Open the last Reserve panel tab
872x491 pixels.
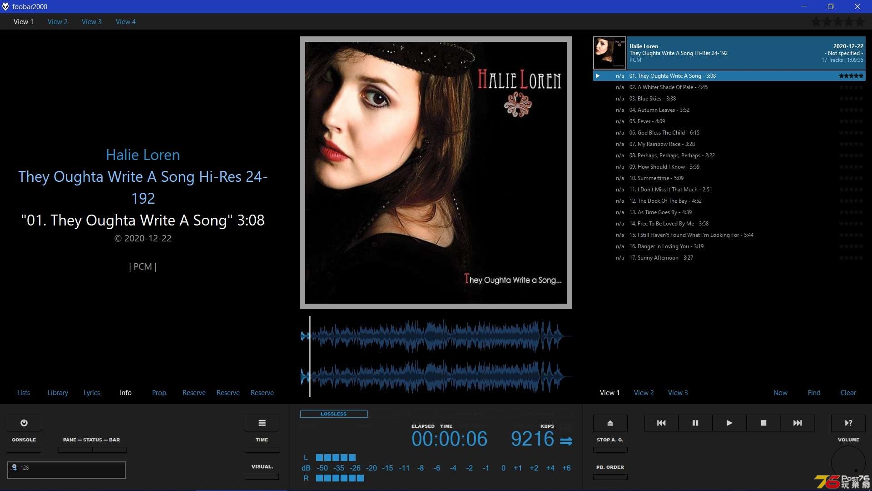tap(262, 392)
